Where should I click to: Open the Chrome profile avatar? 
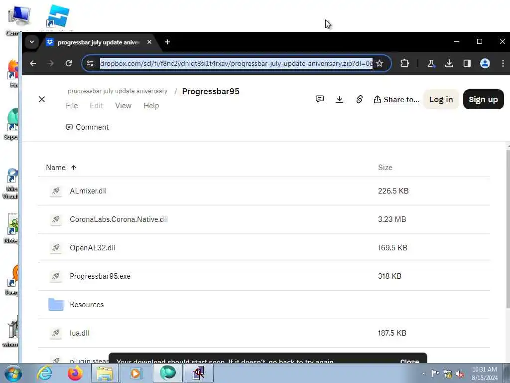coord(485,63)
